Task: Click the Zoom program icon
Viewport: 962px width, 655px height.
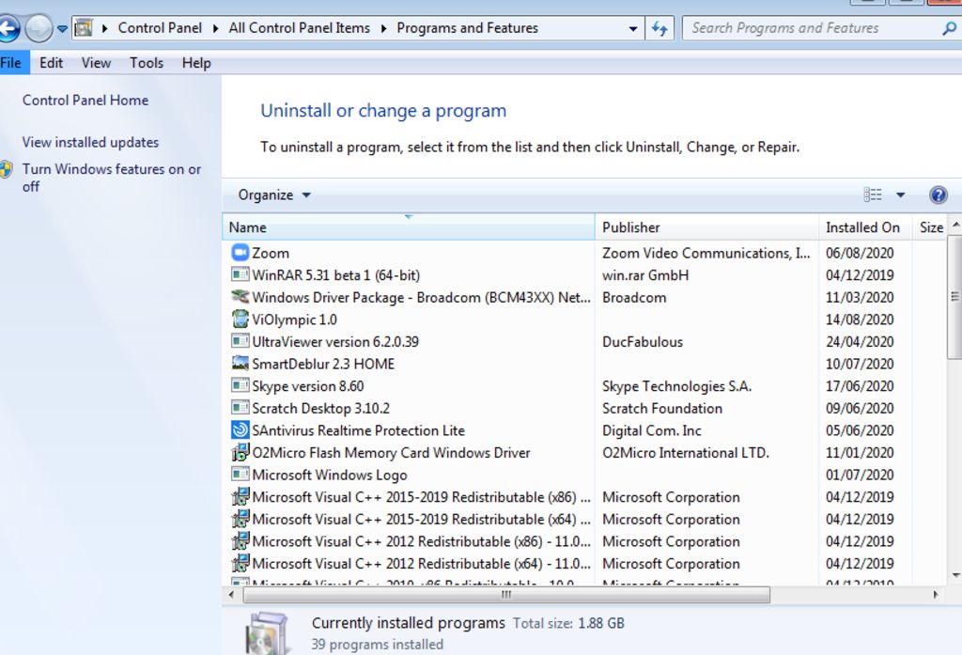Action: pyautogui.click(x=240, y=252)
